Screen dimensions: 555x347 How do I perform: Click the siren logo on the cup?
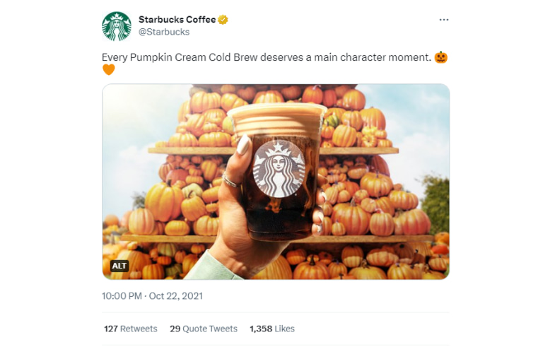click(x=279, y=170)
